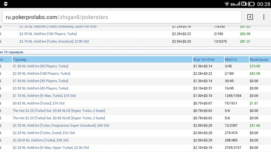The height and width of the screenshot is (152, 271).
Task: Click the $51.66 winnings value
Action: [x=255, y=125]
